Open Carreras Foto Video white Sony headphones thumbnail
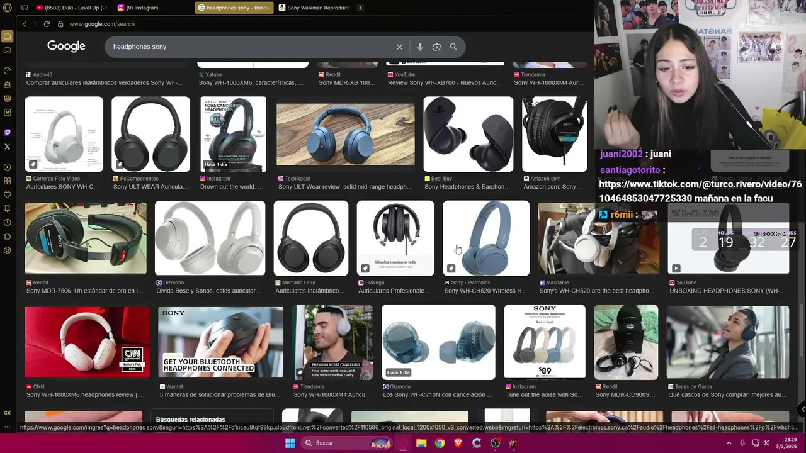Screen dimensions: 806x453 tap(64, 134)
